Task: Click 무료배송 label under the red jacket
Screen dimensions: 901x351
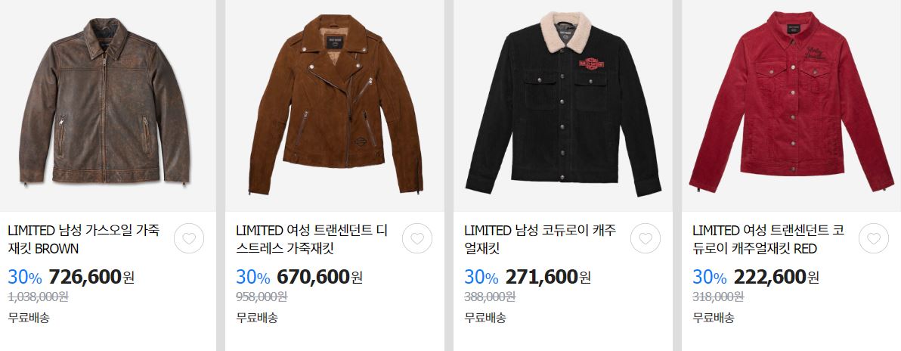Action: (713, 317)
